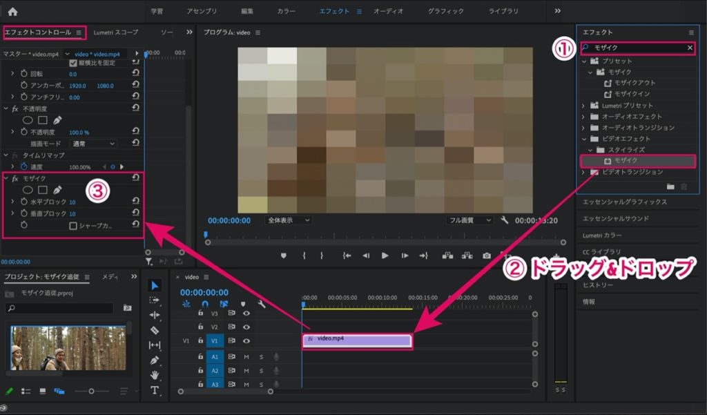Open Program monitor settings wrench

point(505,220)
